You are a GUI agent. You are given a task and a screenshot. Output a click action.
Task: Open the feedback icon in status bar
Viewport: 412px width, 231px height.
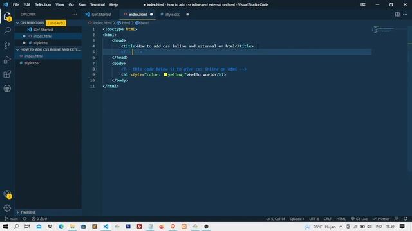[x=397, y=219]
